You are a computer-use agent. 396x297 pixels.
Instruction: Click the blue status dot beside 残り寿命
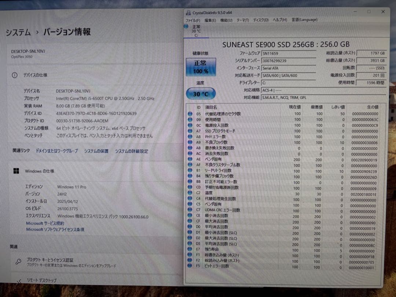[189, 249]
